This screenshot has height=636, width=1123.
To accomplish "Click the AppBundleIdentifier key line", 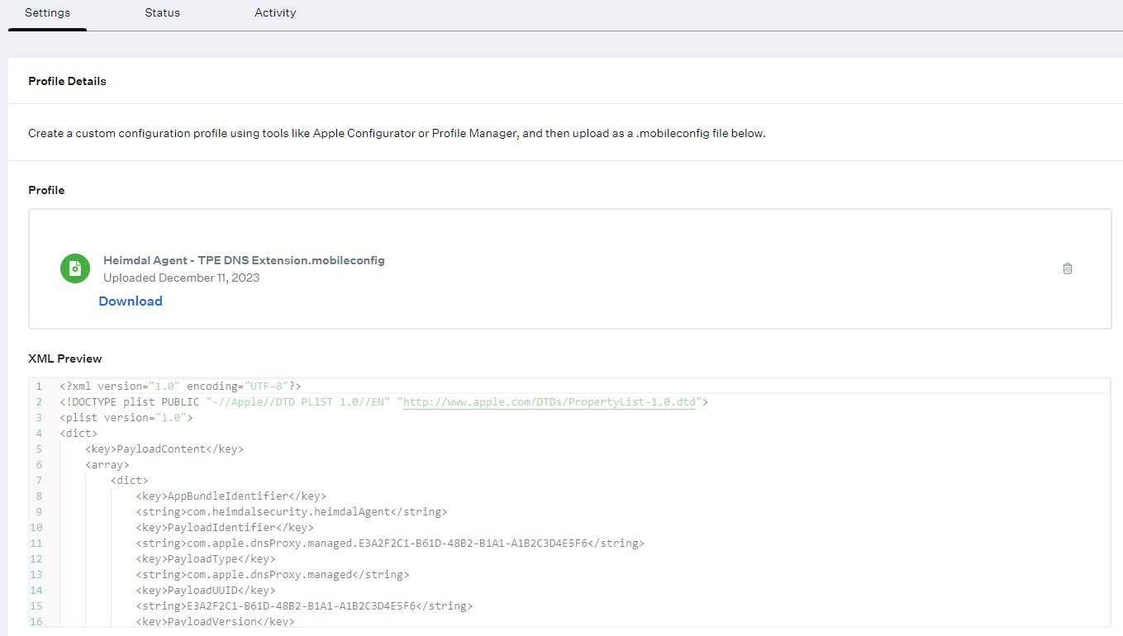I will (231, 496).
